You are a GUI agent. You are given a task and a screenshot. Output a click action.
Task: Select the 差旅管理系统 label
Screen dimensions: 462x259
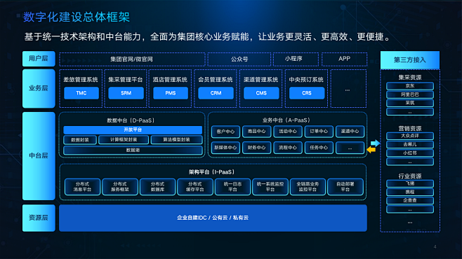[81, 80]
